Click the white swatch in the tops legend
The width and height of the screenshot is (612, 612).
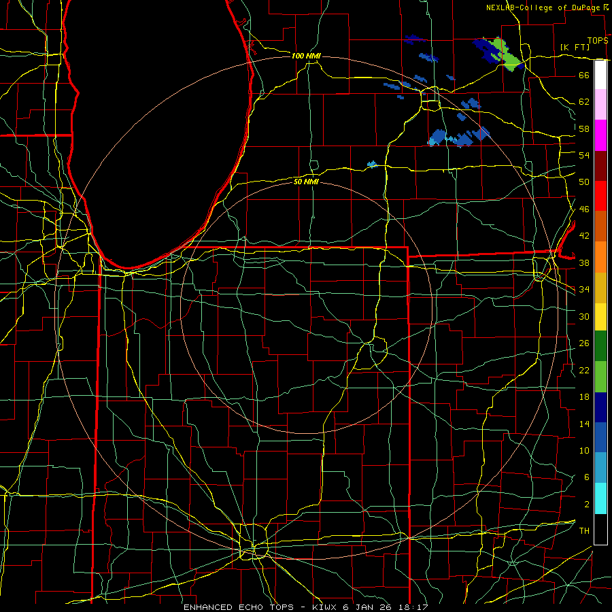coord(600,75)
